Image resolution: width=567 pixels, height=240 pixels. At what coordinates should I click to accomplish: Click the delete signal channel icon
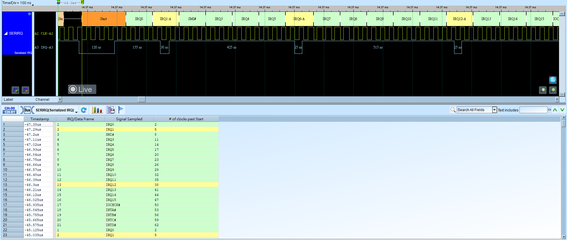[25, 90]
